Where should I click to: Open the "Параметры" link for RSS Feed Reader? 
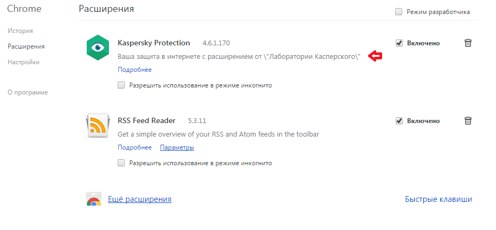tap(177, 147)
